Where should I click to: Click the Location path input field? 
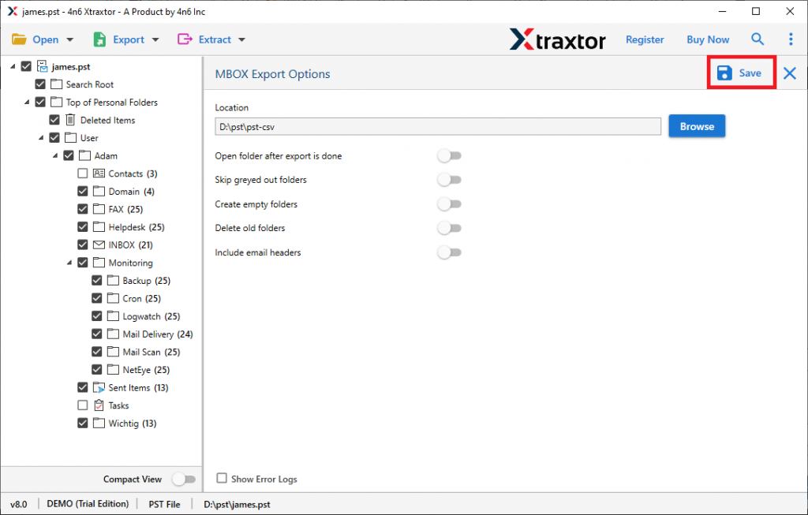point(439,125)
